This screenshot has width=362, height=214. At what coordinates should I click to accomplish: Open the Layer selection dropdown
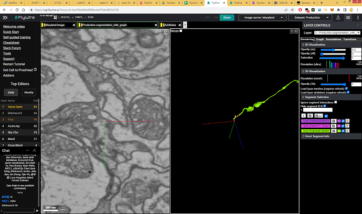[x=337, y=33]
